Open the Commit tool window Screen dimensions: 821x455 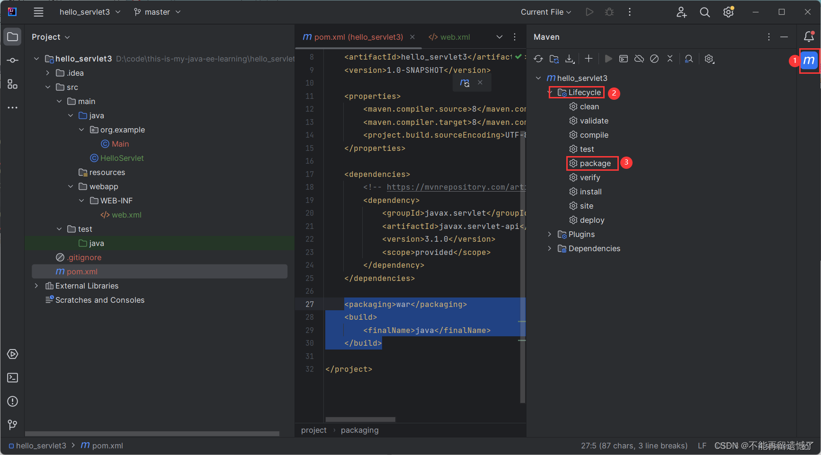coord(13,61)
